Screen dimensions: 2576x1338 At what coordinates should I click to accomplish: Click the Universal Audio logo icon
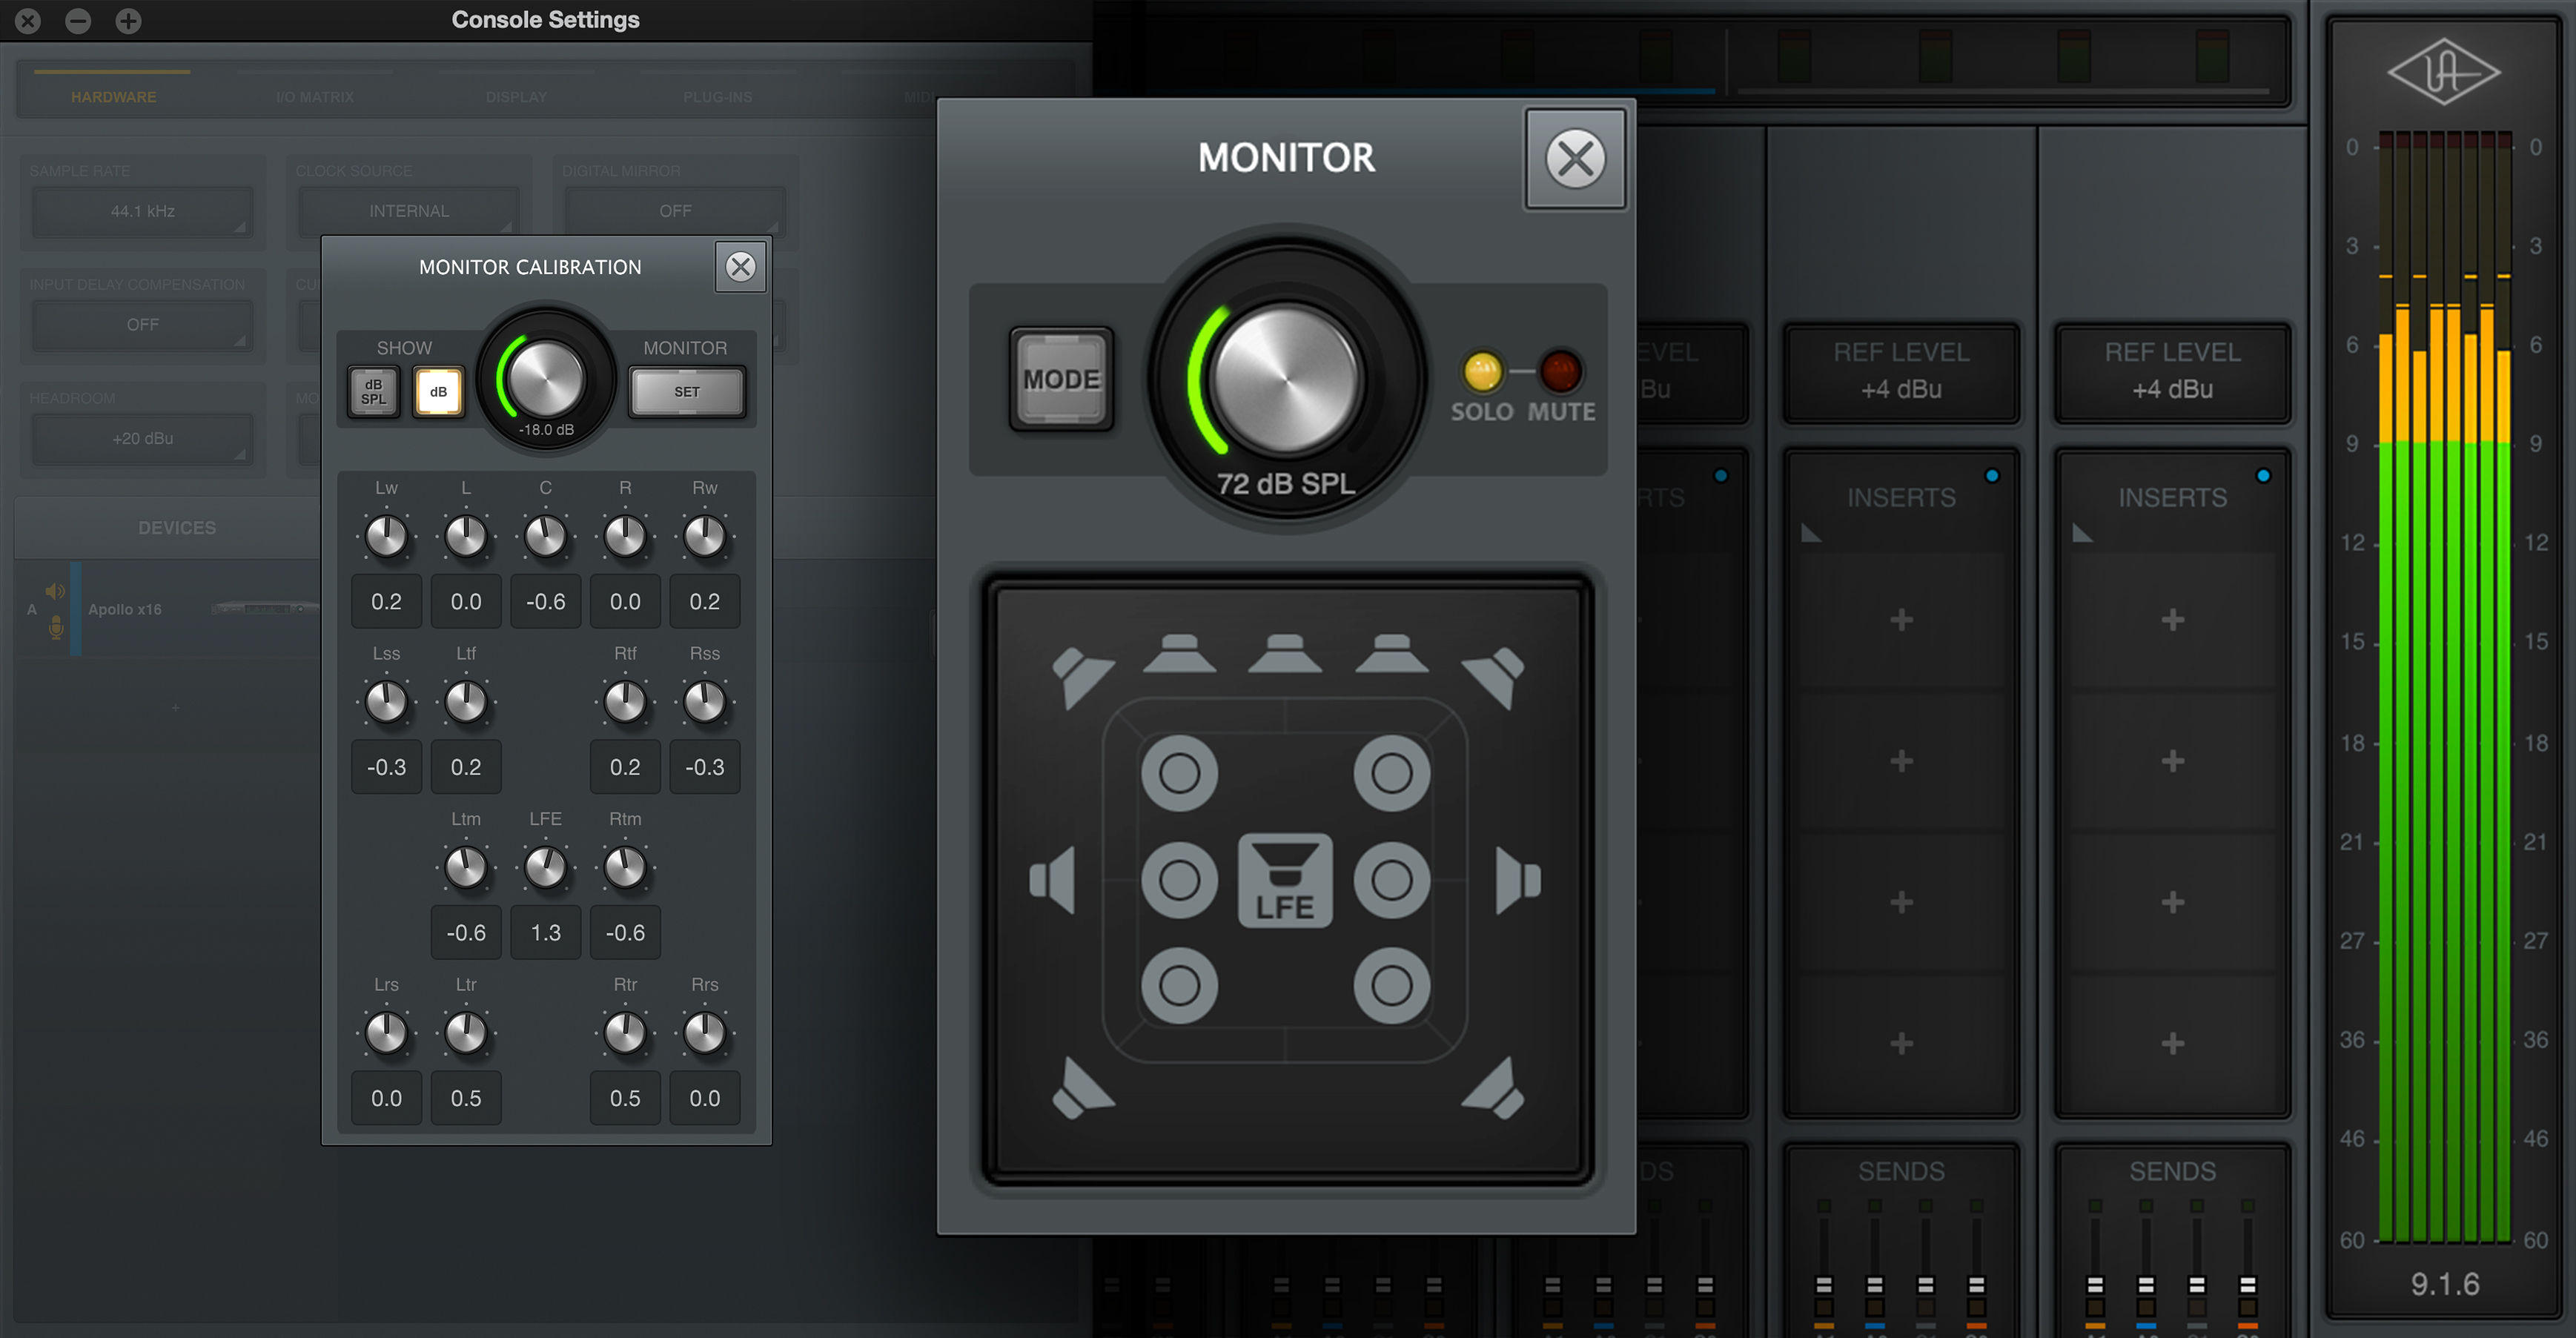(2443, 72)
